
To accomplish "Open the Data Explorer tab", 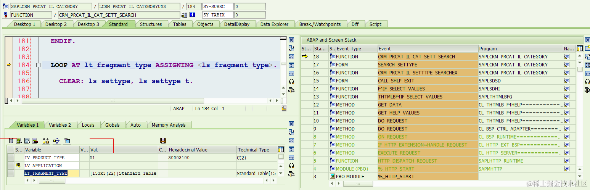I will point(274,24).
